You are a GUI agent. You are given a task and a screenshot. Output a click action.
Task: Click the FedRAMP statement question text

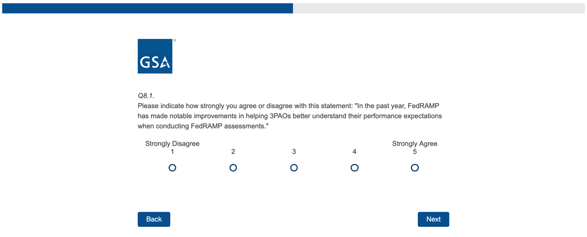[x=289, y=116]
